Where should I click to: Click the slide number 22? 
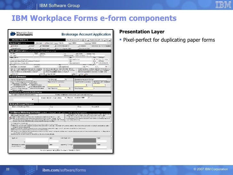click(8, 169)
